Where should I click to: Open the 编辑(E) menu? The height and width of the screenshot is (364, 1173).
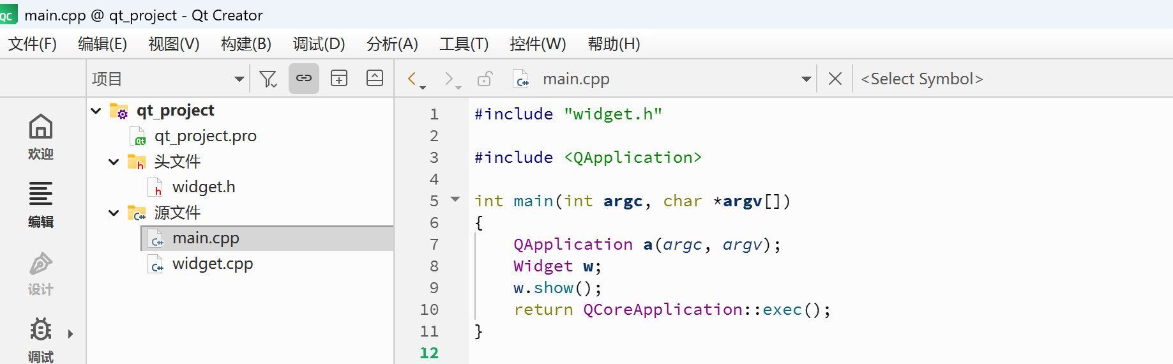tap(103, 44)
